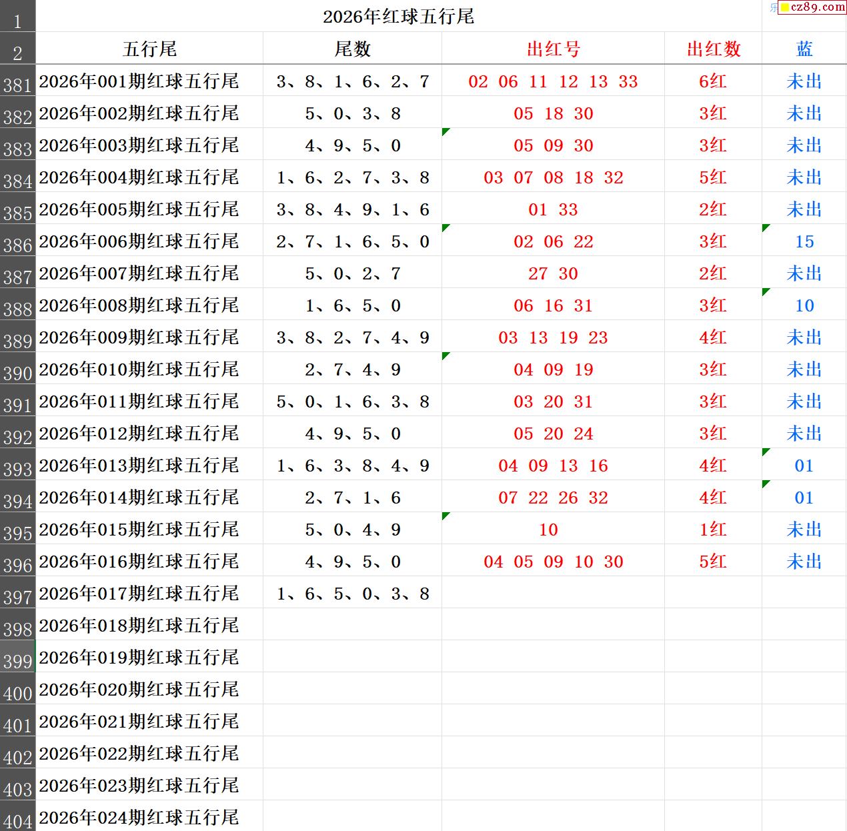Image resolution: width=847 pixels, height=831 pixels.
Task: Click the 五行尾 column header cell
Action: (x=149, y=49)
